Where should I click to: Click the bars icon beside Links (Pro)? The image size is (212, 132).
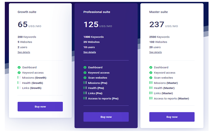[85, 93]
